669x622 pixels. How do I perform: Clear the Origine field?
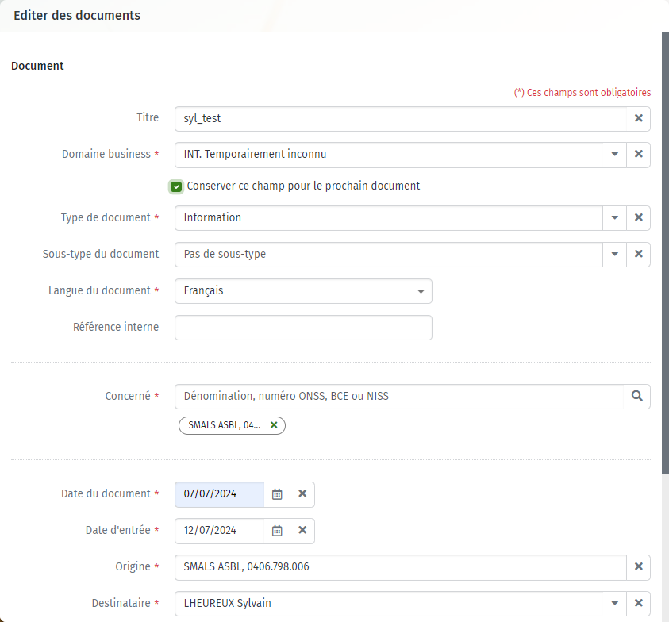coord(638,567)
